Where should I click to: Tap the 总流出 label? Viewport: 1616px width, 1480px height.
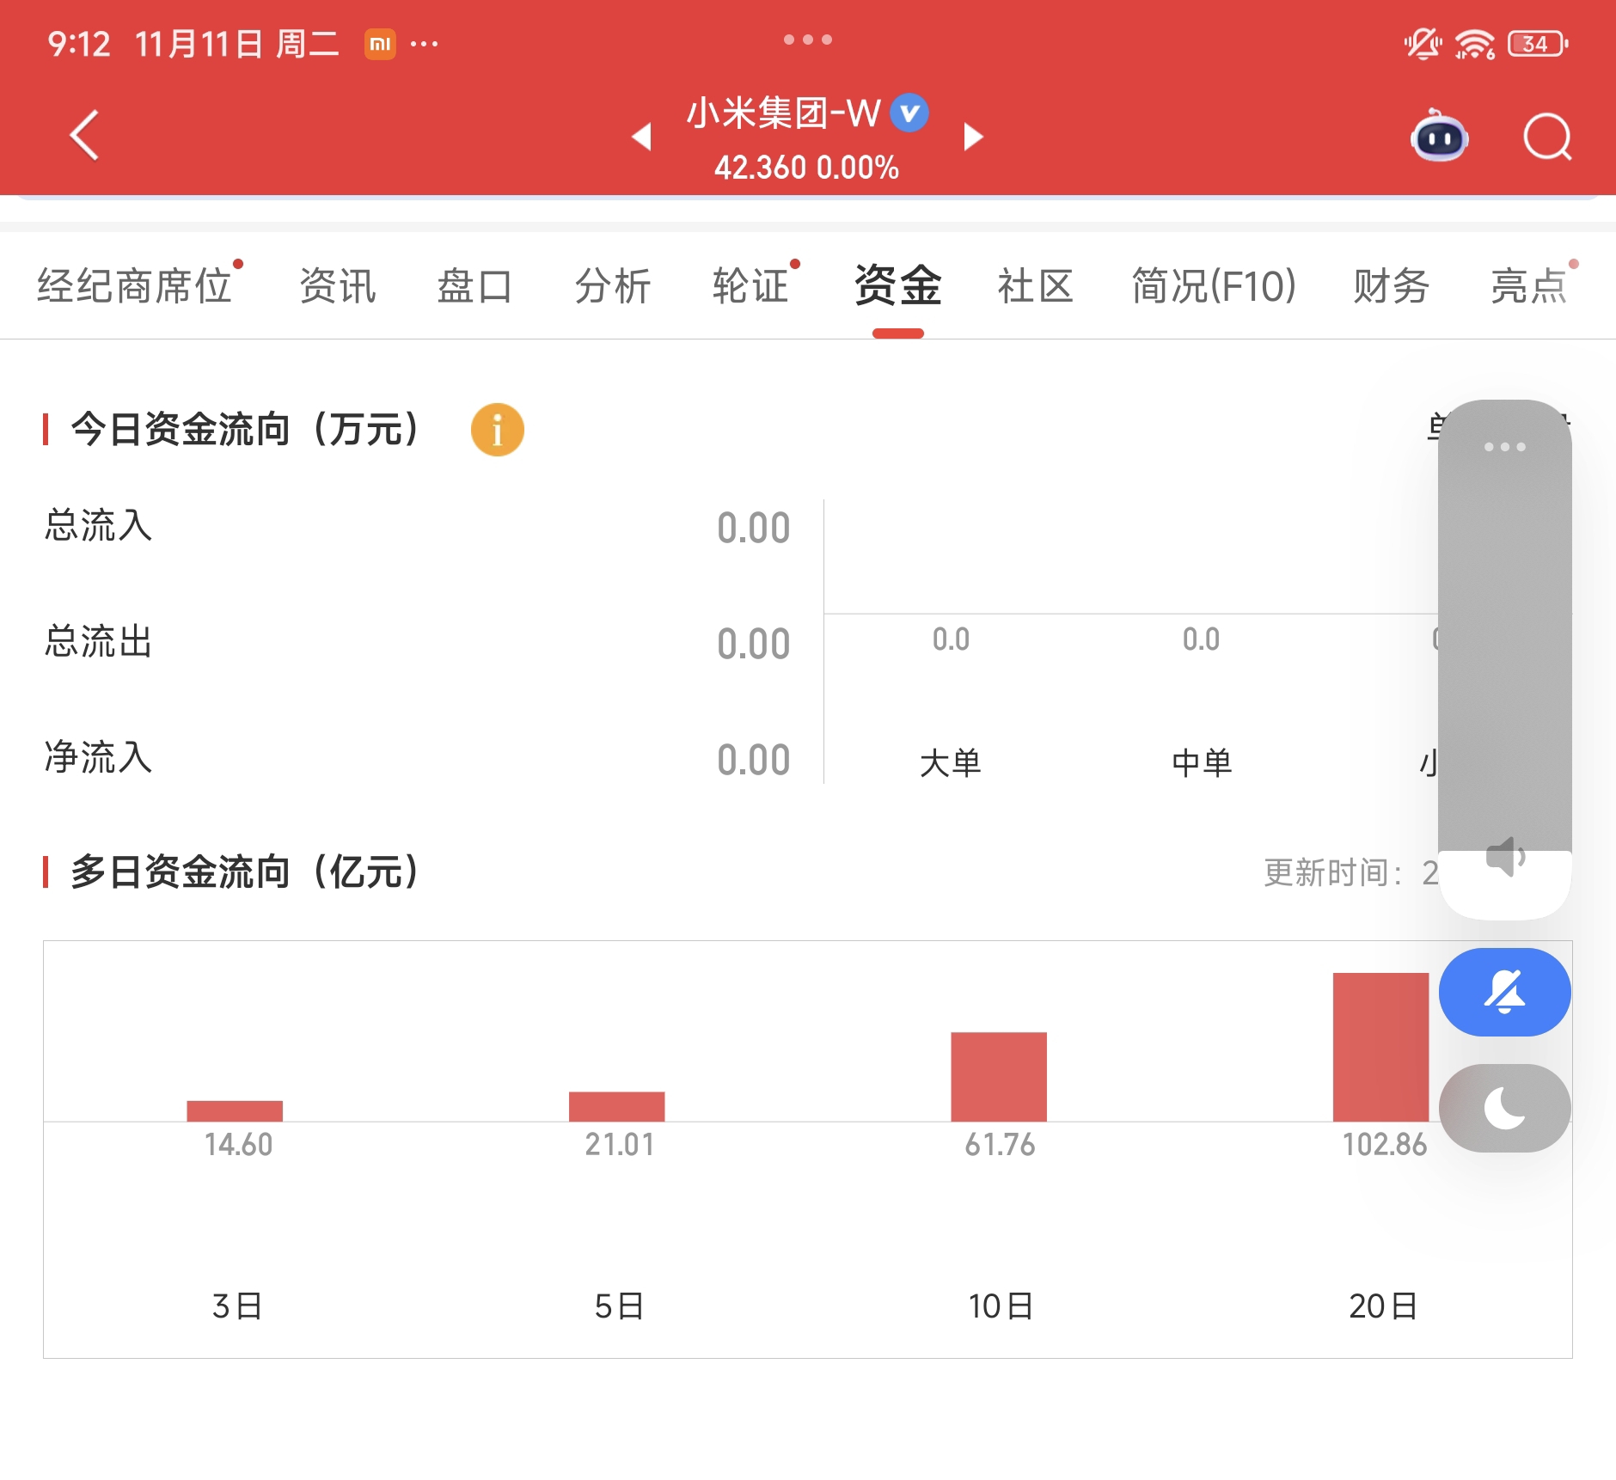pos(99,642)
